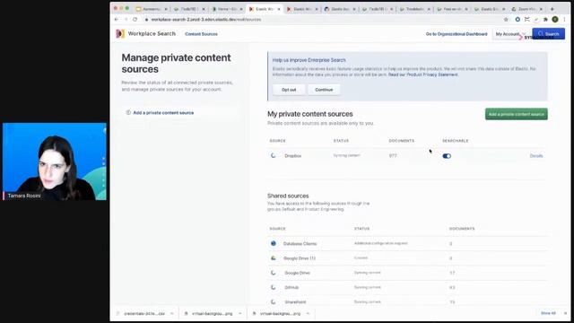
Task: Open the Product Privacy Statement link
Action: pos(422,74)
